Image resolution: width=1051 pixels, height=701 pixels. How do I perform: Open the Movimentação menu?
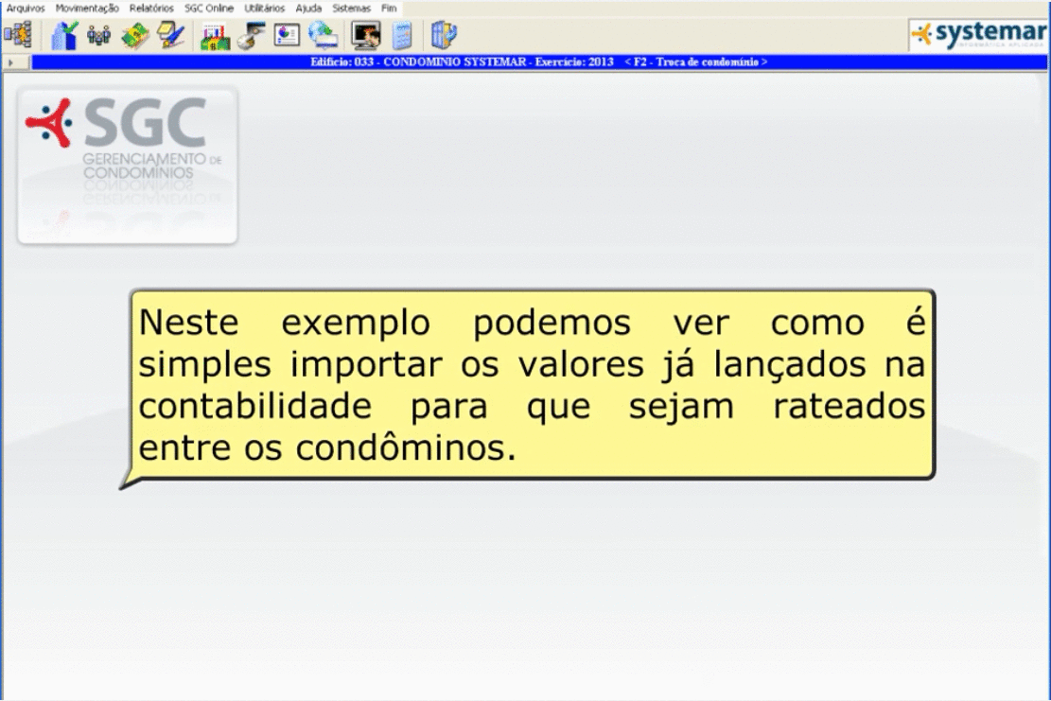87,7
